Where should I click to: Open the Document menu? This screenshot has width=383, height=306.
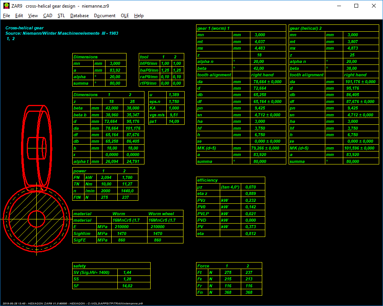(x=105, y=16)
